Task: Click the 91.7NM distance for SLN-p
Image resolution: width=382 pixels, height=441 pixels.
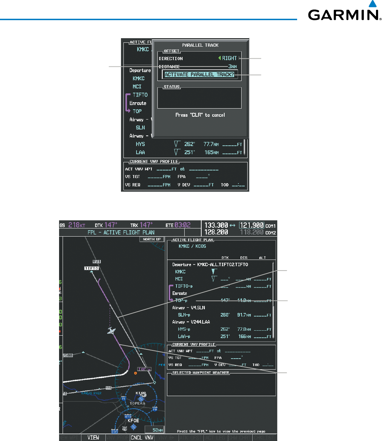Action: click(x=244, y=315)
